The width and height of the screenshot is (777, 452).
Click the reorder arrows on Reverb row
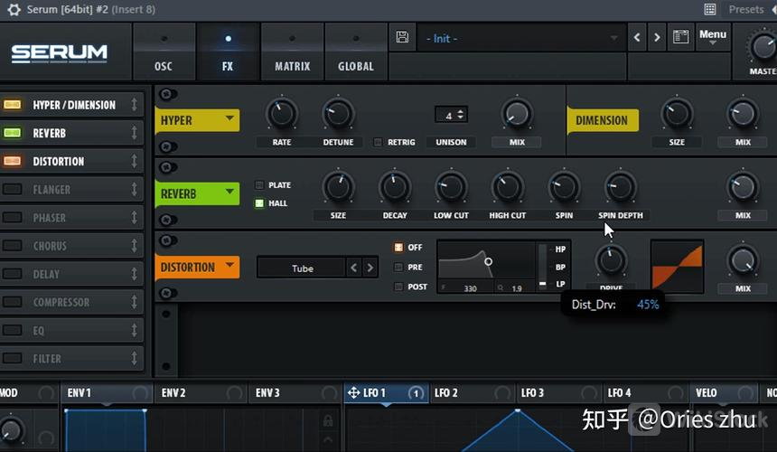134,133
